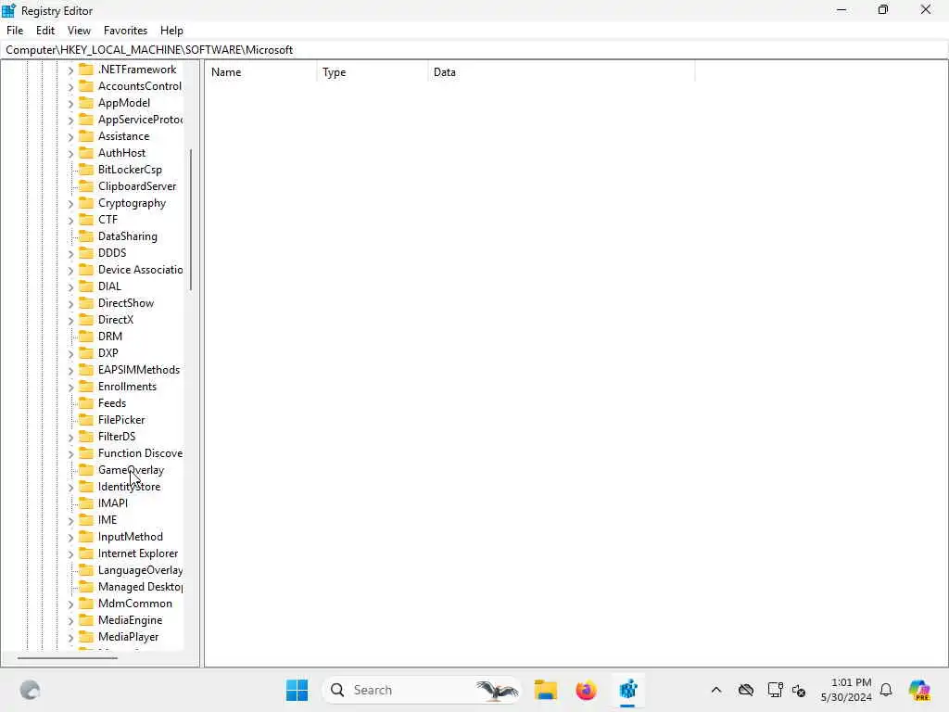Select the MdmCommon folder icon
Viewport: 949px width, 712px height.
click(86, 603)
